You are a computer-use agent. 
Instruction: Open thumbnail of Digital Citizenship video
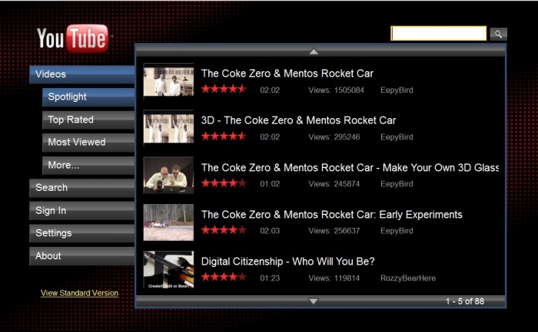168,269
